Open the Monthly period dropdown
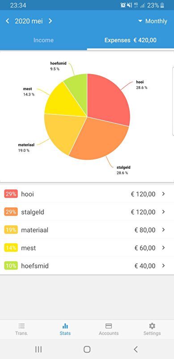174x359 pixels. point(153,21)
